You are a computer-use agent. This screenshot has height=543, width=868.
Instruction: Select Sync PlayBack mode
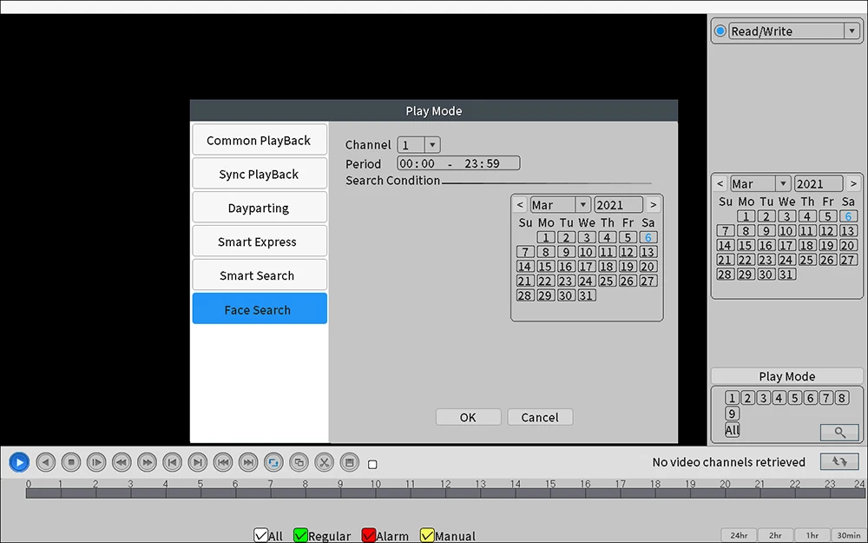tap(260, 174)
